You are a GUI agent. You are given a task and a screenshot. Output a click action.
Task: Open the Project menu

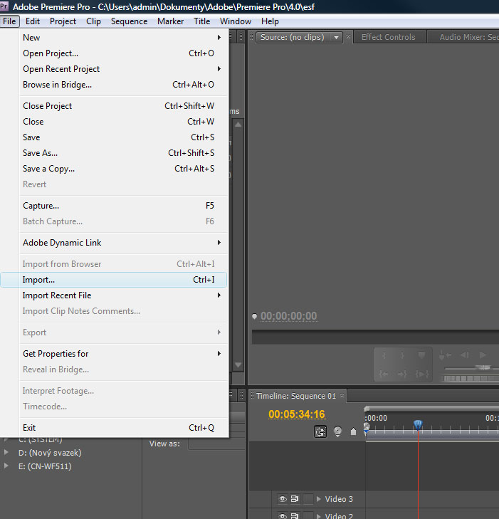(63, 21)
